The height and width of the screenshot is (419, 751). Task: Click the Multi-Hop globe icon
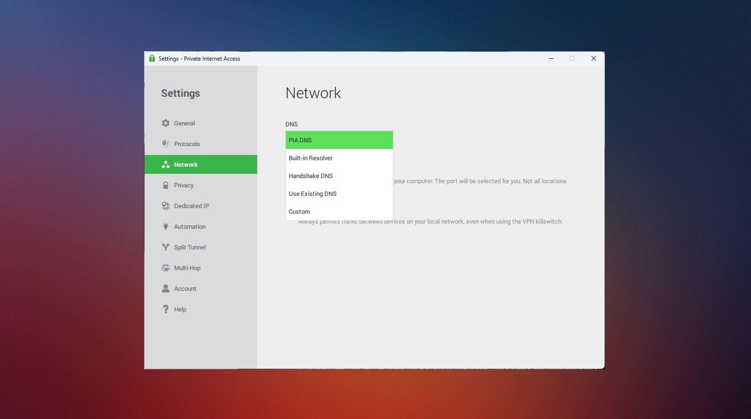click(166, 268)
